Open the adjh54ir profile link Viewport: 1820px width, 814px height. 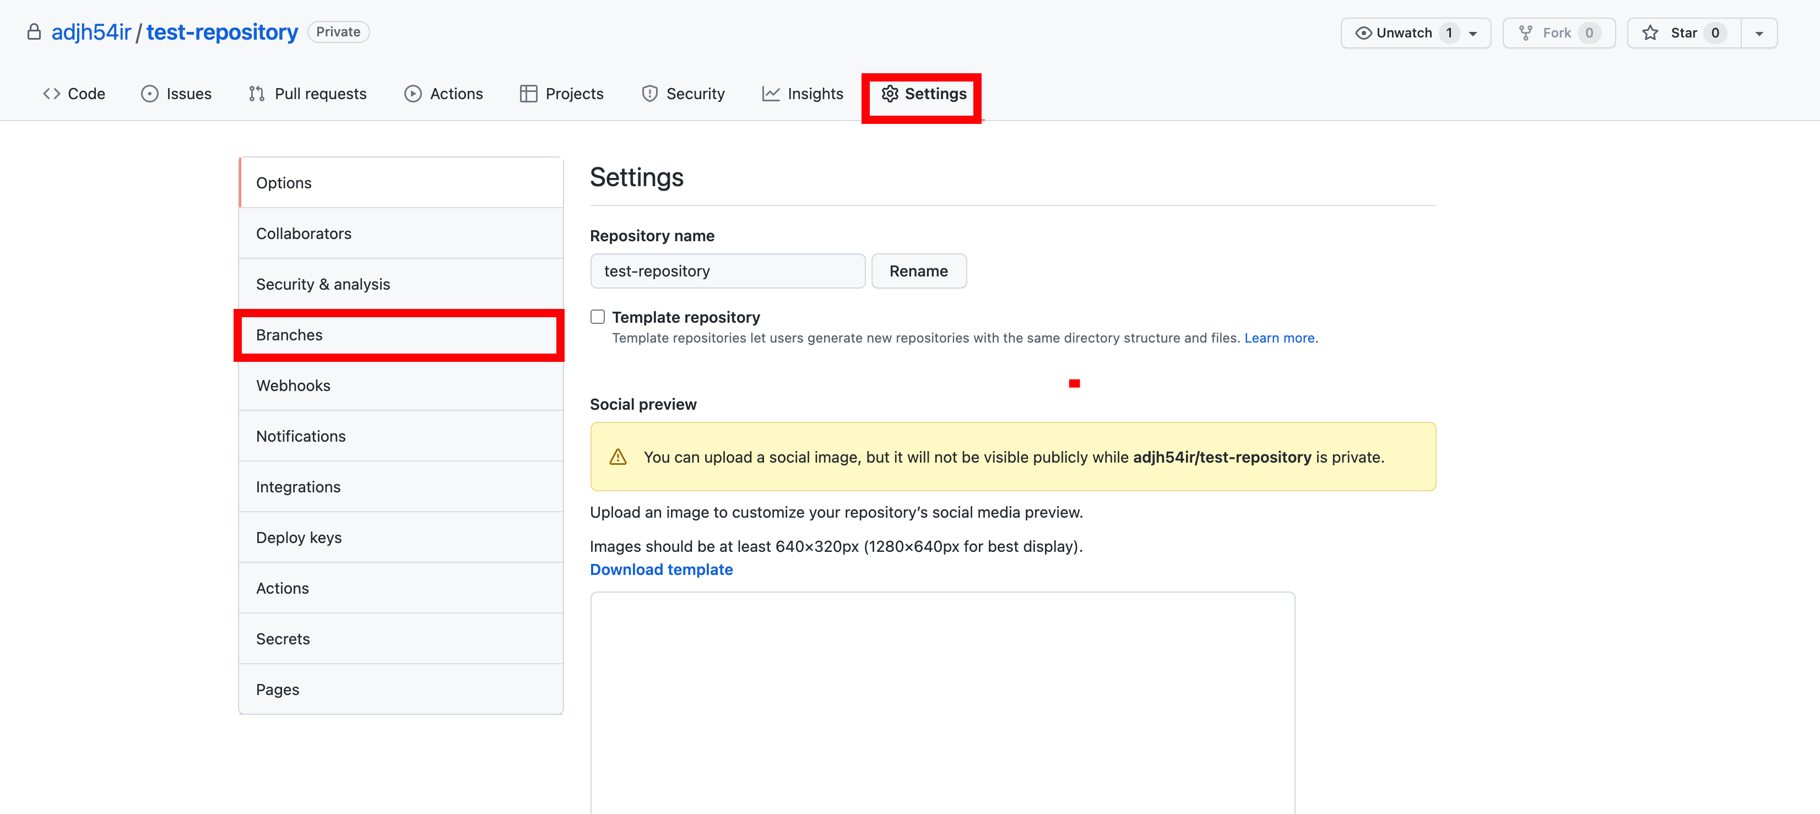[x=91, y=32]
